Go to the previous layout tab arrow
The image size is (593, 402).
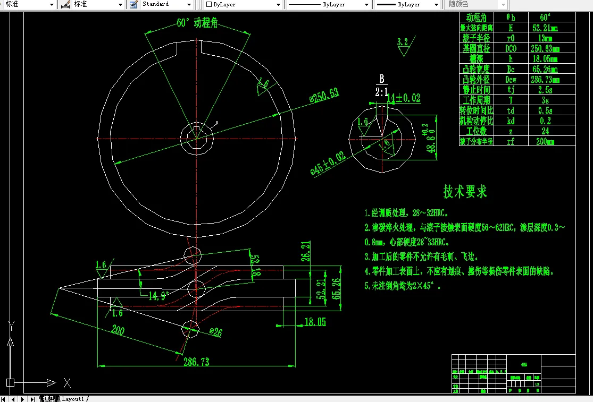[x=13, y=399]
